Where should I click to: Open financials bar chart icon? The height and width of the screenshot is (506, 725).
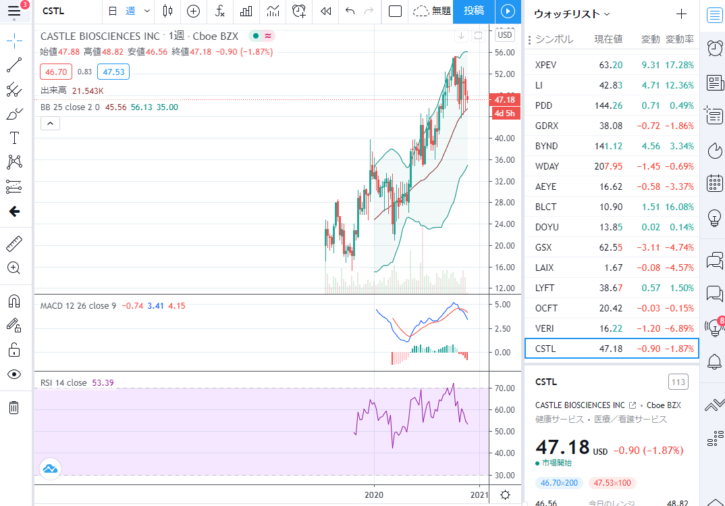coord(246,11)
